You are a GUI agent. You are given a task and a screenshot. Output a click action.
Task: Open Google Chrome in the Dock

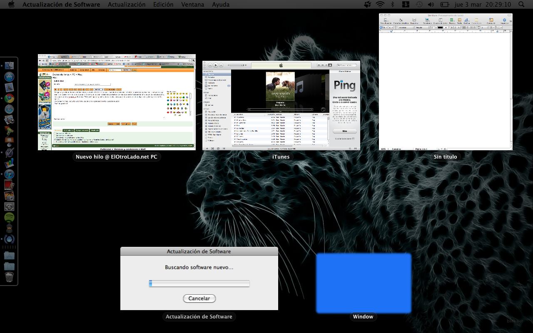coord(9,98)
